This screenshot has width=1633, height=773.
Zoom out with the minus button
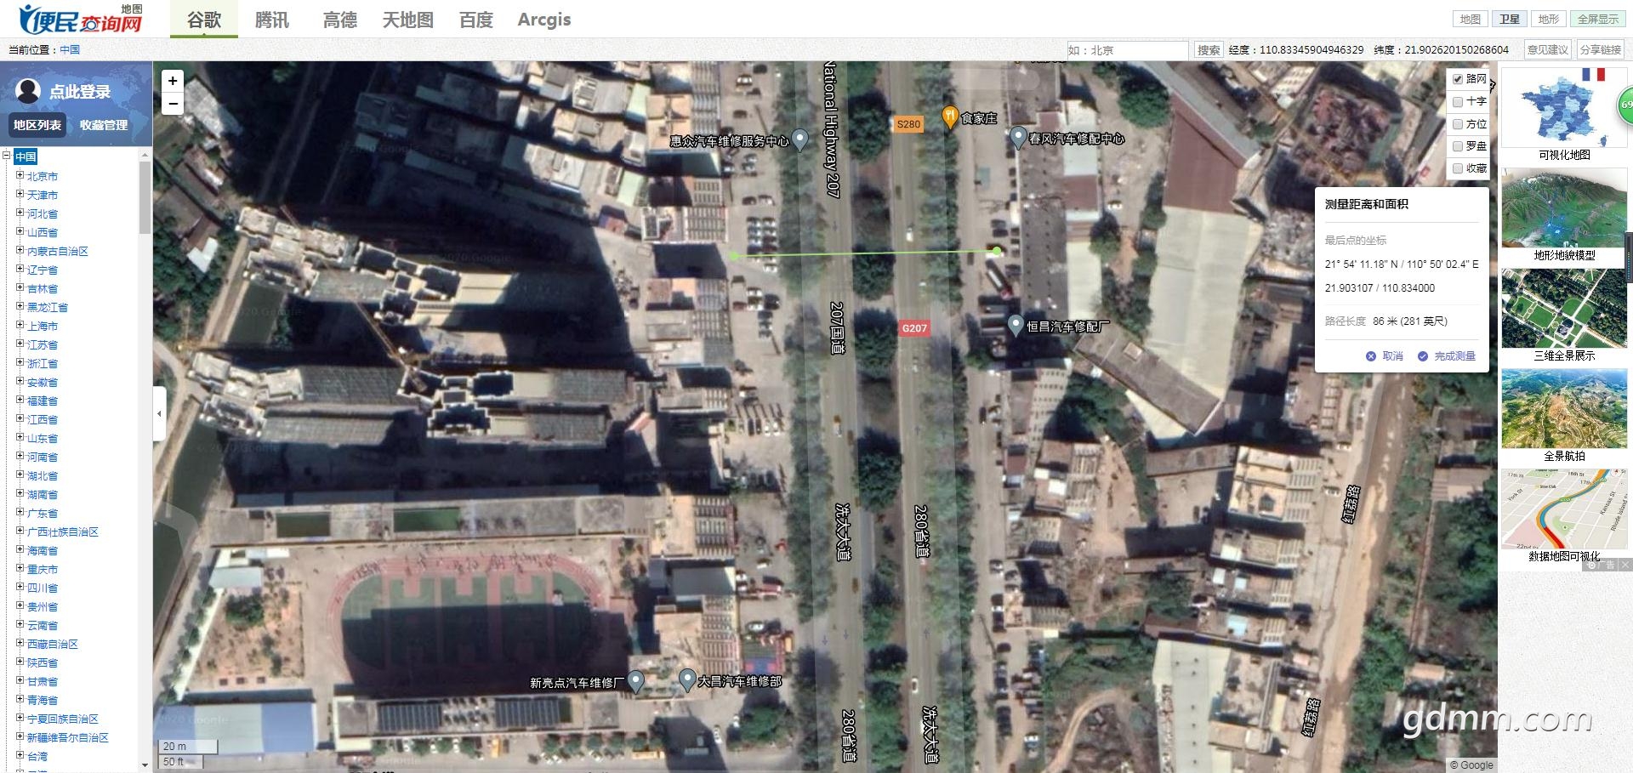click(x=173, y=104)
